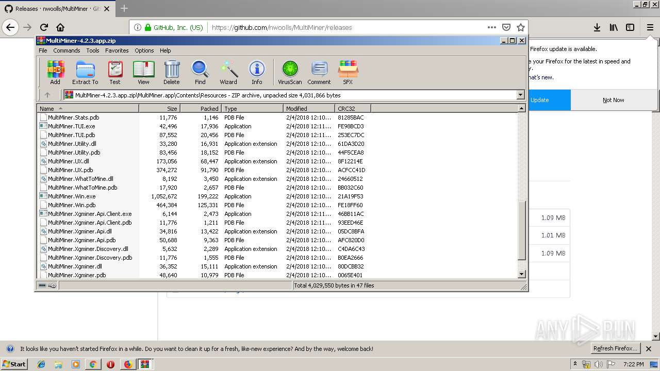Run the Test archive tool
660x371 pixels.
[115, 72]
